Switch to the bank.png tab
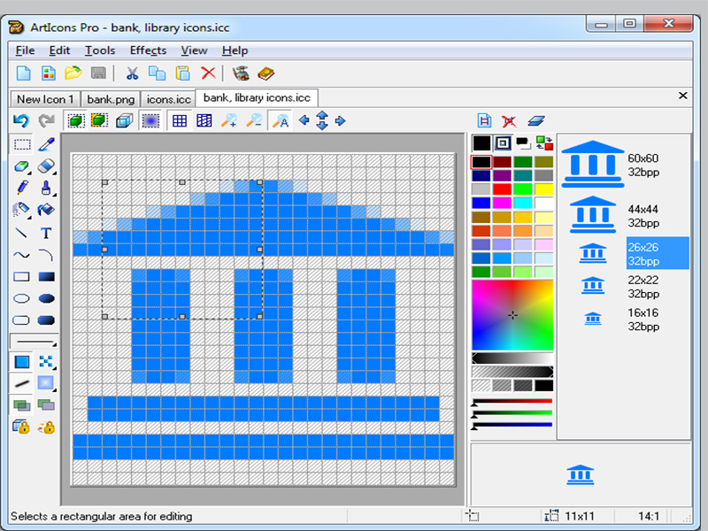 click(111, 99)
